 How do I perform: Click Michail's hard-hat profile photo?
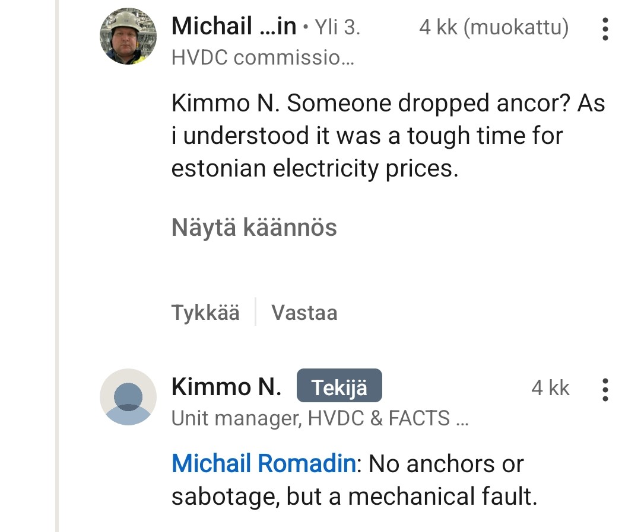pyautogui.click(x=128, y=36)
